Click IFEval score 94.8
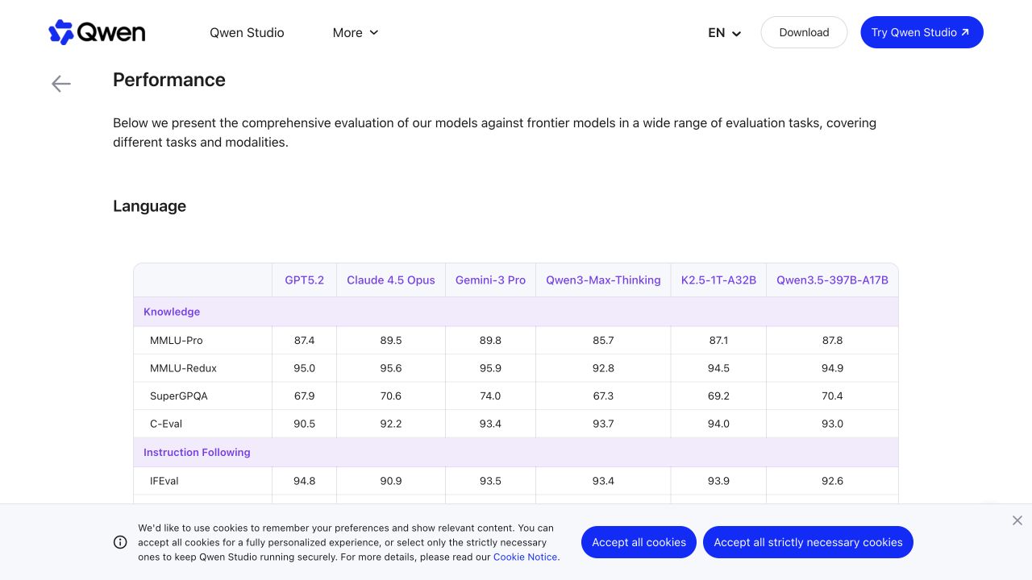Image resolution: width=1032 pixels, height=580 pixels. [x=305, y=481]
